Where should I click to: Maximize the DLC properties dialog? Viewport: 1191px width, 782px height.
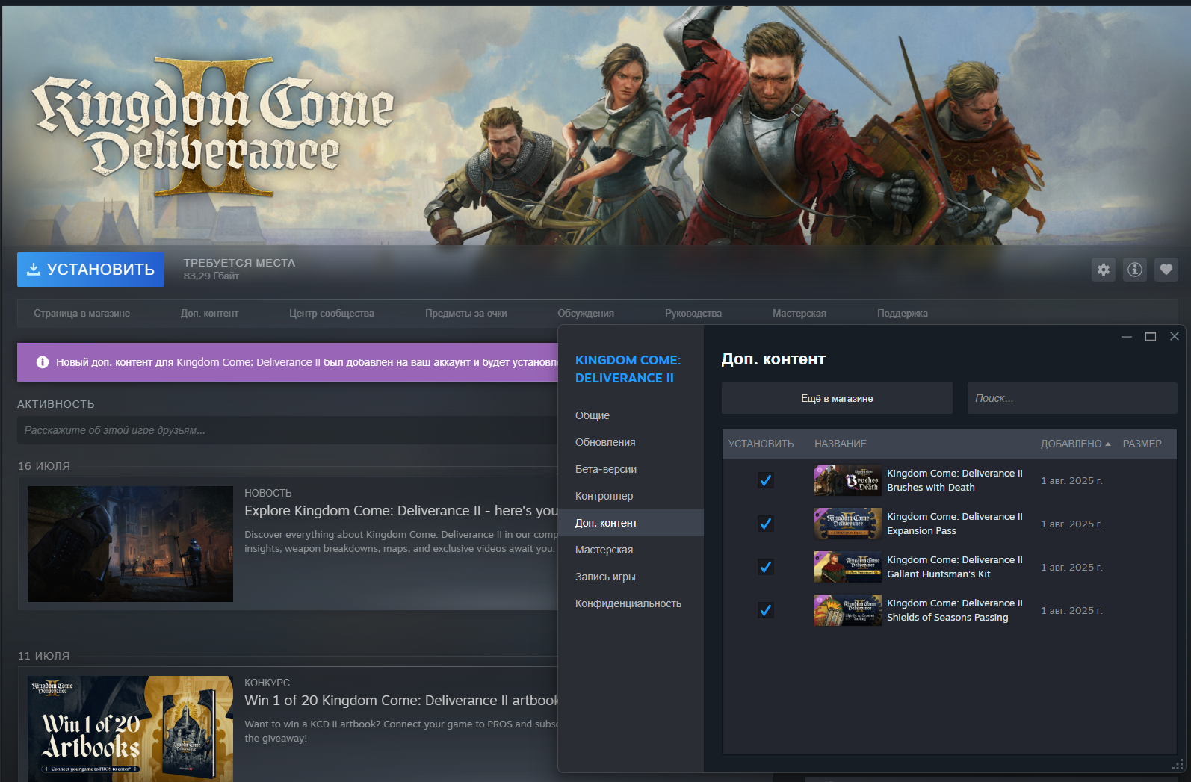click(x=1151, y=336)
